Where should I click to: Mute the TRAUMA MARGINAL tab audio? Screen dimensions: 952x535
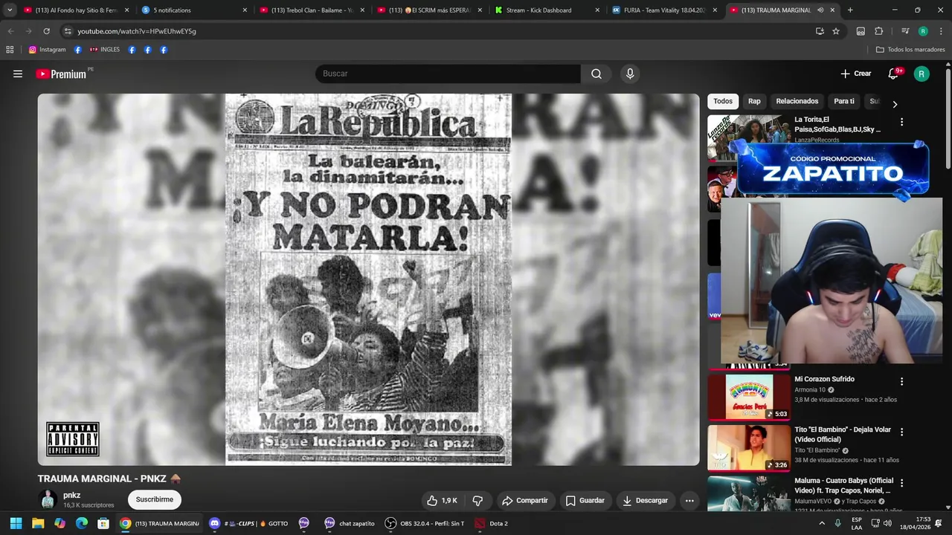click(820, 10)
